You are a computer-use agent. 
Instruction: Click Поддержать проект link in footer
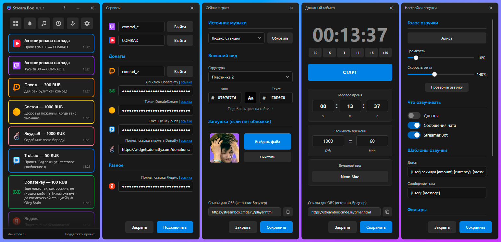tap(80, 234)
